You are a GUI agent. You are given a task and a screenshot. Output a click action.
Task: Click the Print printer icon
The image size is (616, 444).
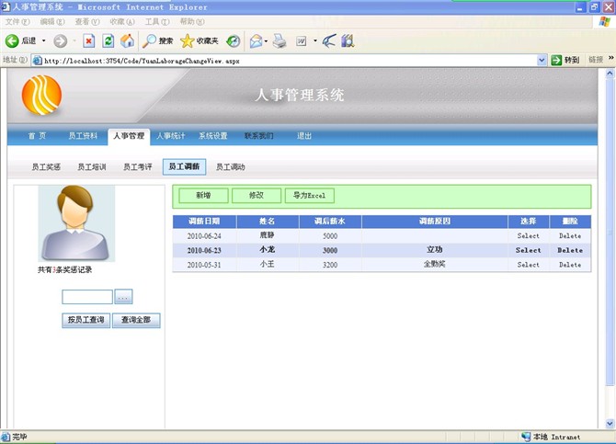coord(279,40)
